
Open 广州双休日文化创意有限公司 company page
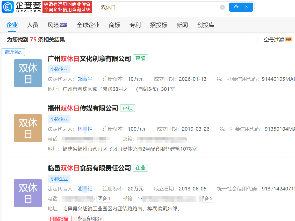click(x=89, y=59)
